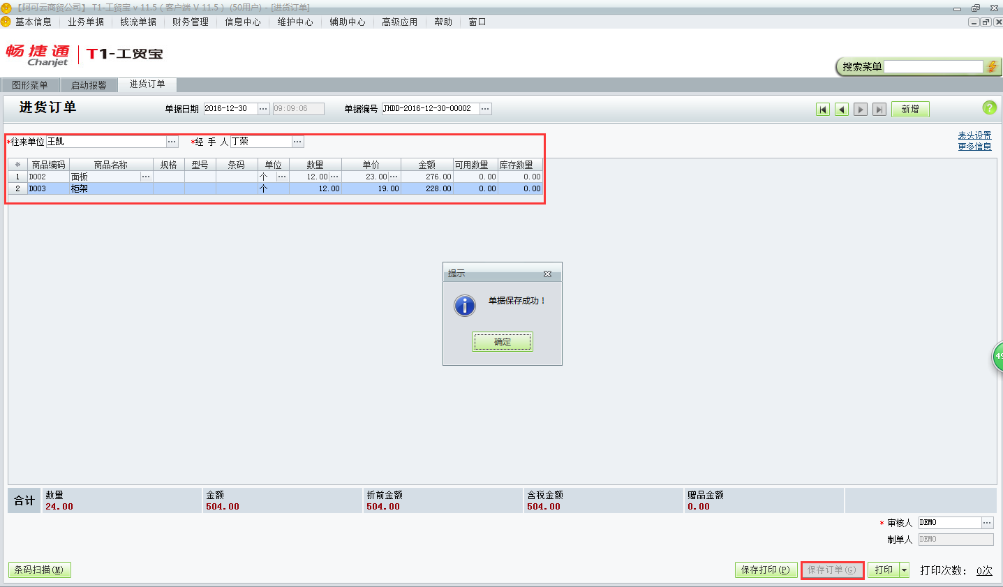This screenshot has height=587, width=1003.
Task: Open the green collapsed panel on right edge
Action: 998,357
